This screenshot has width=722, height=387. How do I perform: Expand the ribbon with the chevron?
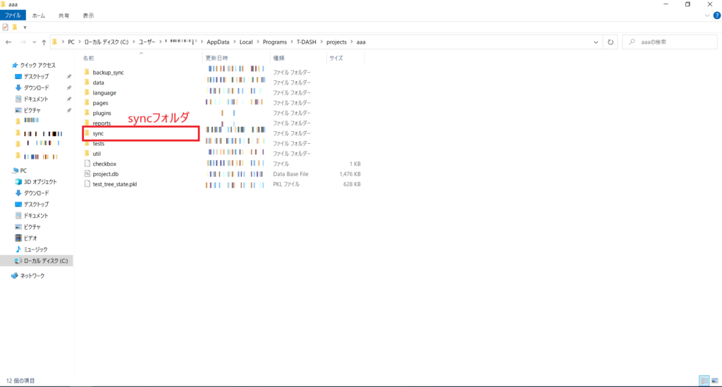click(706, 16)
